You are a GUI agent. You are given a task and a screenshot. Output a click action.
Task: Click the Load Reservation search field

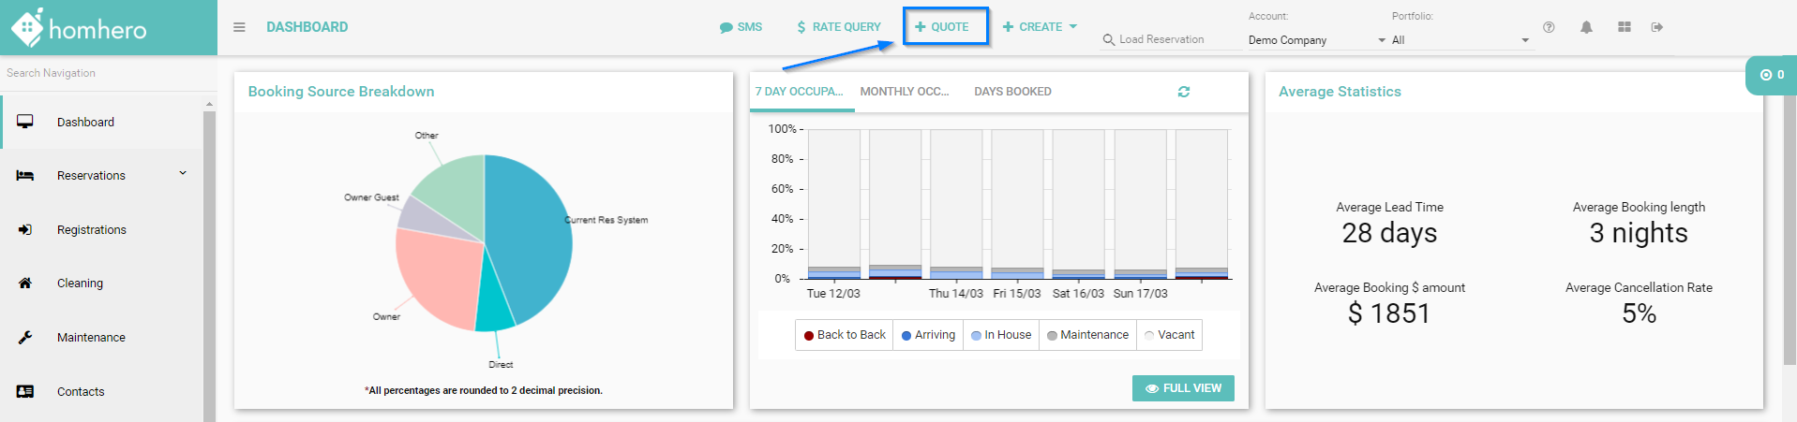point(1167,39)
